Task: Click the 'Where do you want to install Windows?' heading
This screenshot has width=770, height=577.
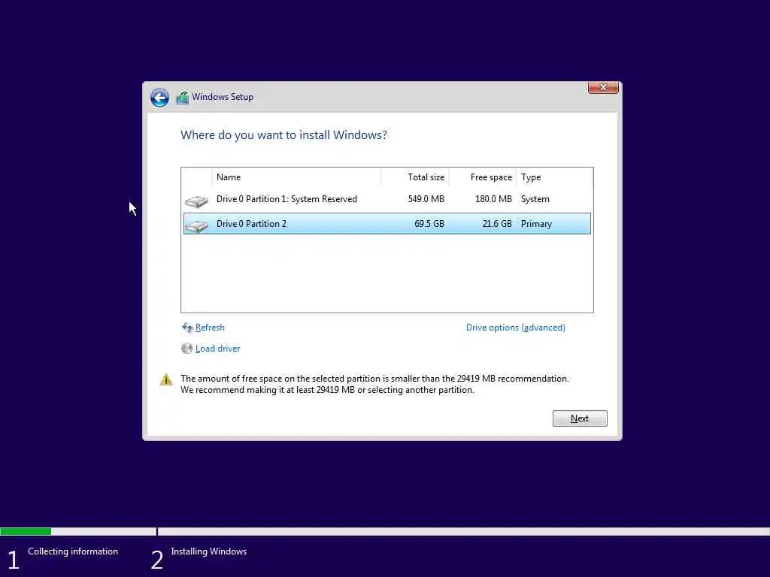Action: pyautogui.click(x=283, y=135)
